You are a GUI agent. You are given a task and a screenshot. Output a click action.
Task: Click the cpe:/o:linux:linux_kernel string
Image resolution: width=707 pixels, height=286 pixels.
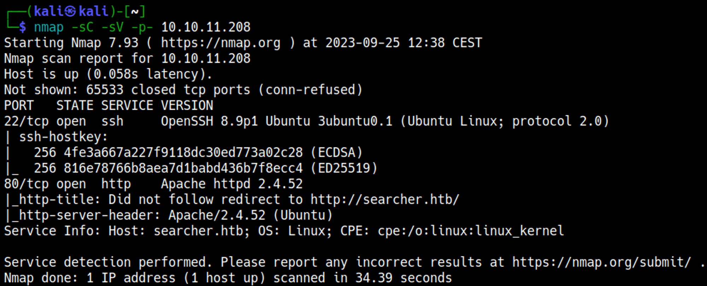pos(471,231)
